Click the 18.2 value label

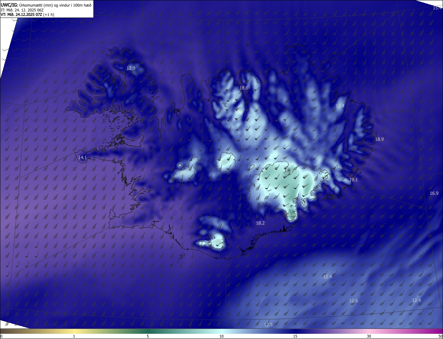click(260, 223)
